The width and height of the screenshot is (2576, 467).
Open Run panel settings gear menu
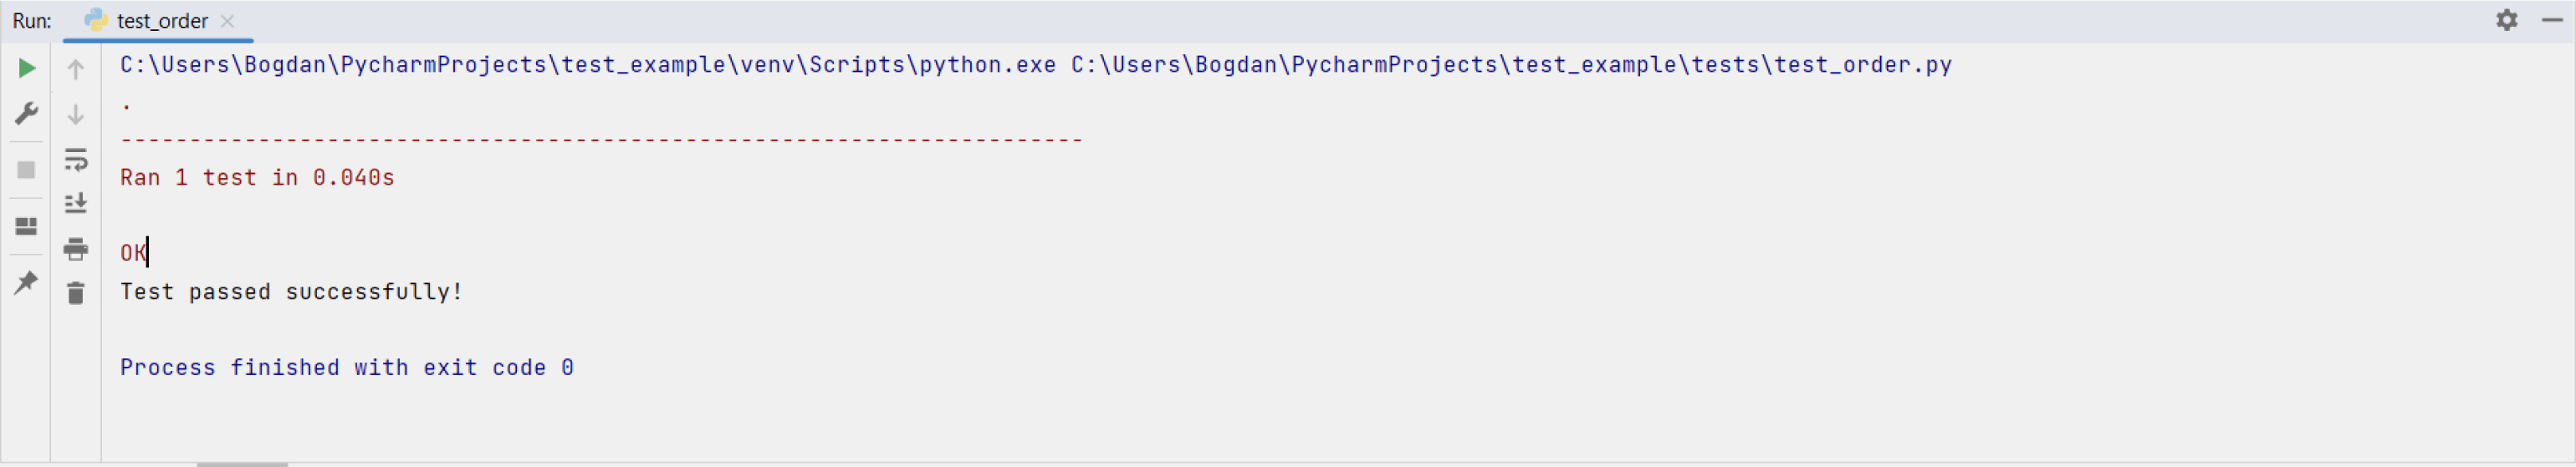2507,20
